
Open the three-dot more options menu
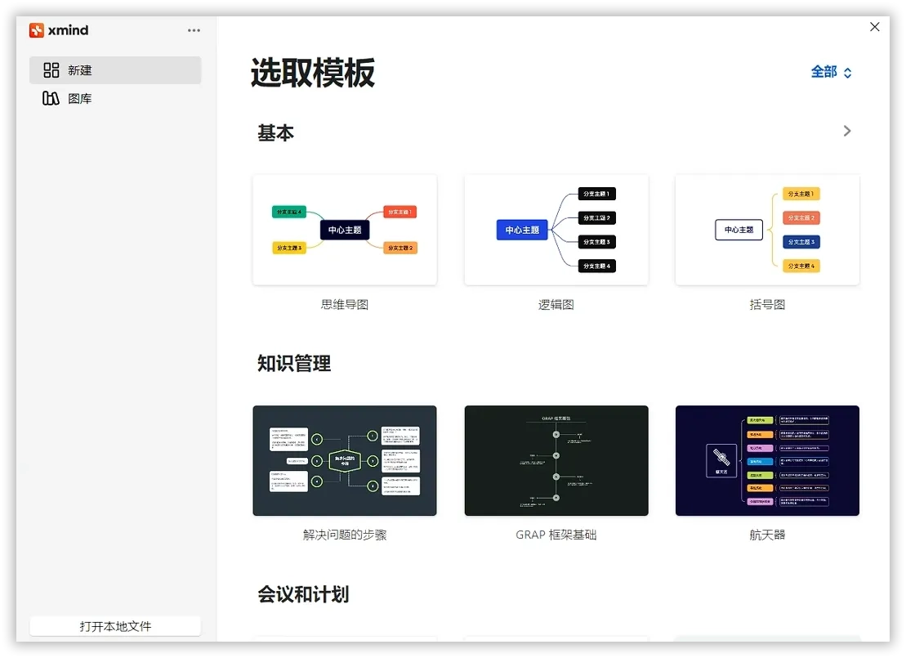pyautogui.click(x=194, y=30)
